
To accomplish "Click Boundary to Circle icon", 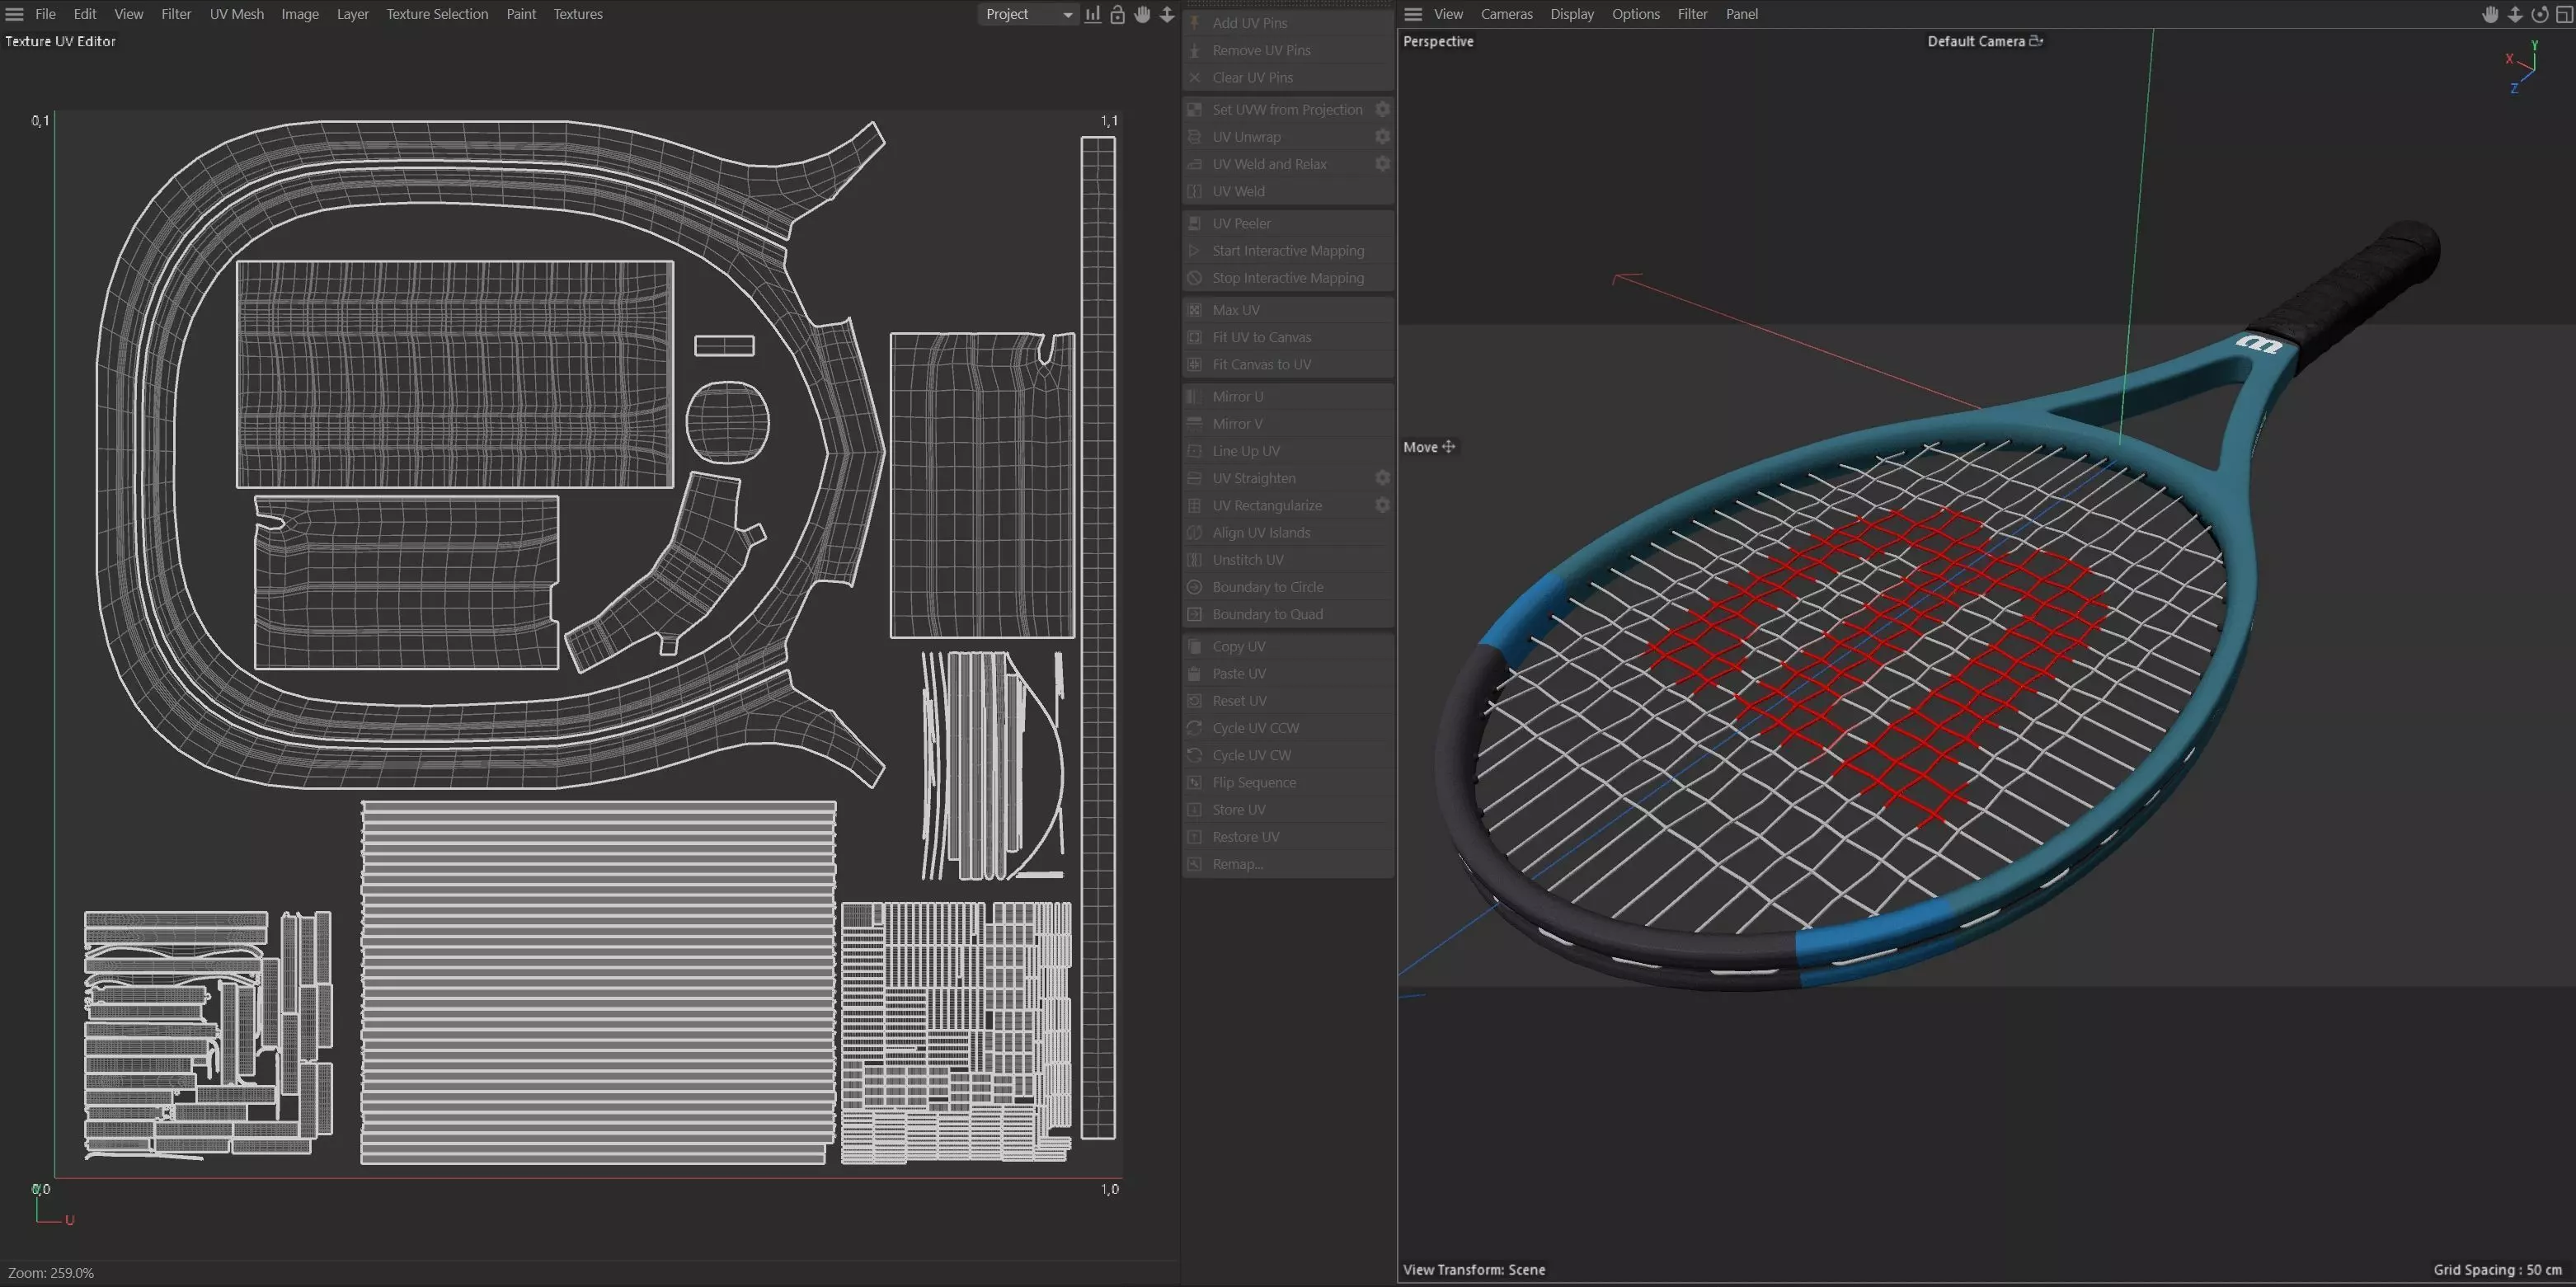I will click(1194, 587).
